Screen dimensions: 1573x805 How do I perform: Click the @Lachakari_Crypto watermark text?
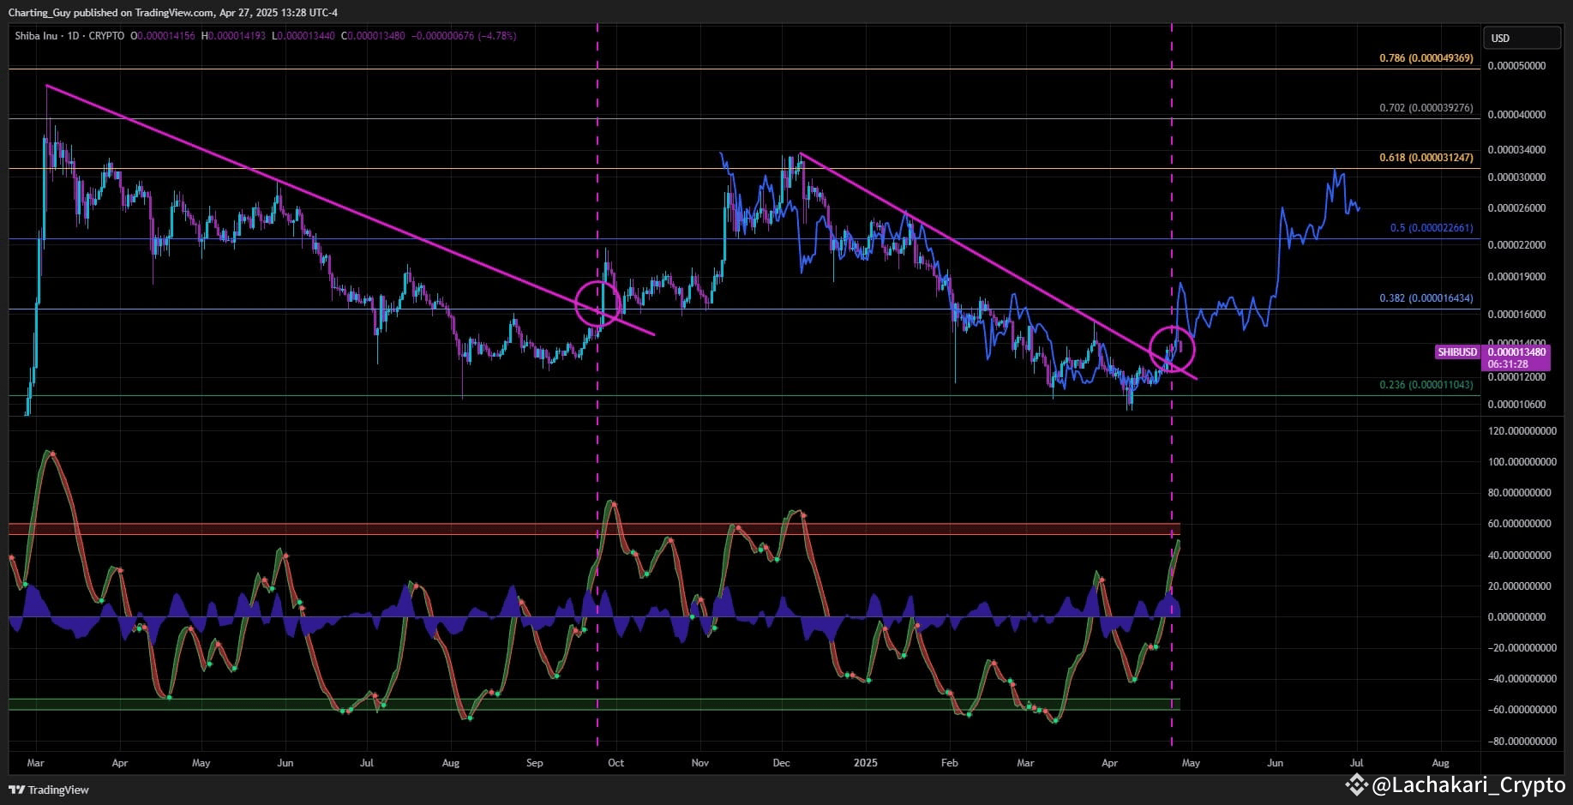coord(1468,784)
